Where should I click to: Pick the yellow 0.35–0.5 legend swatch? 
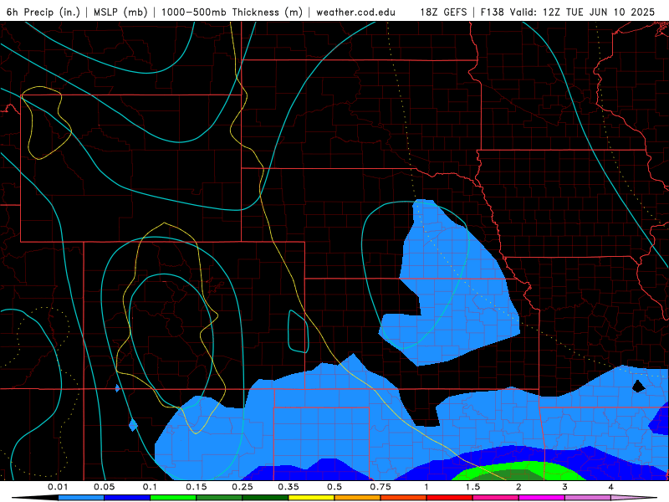tap(311, 498)
